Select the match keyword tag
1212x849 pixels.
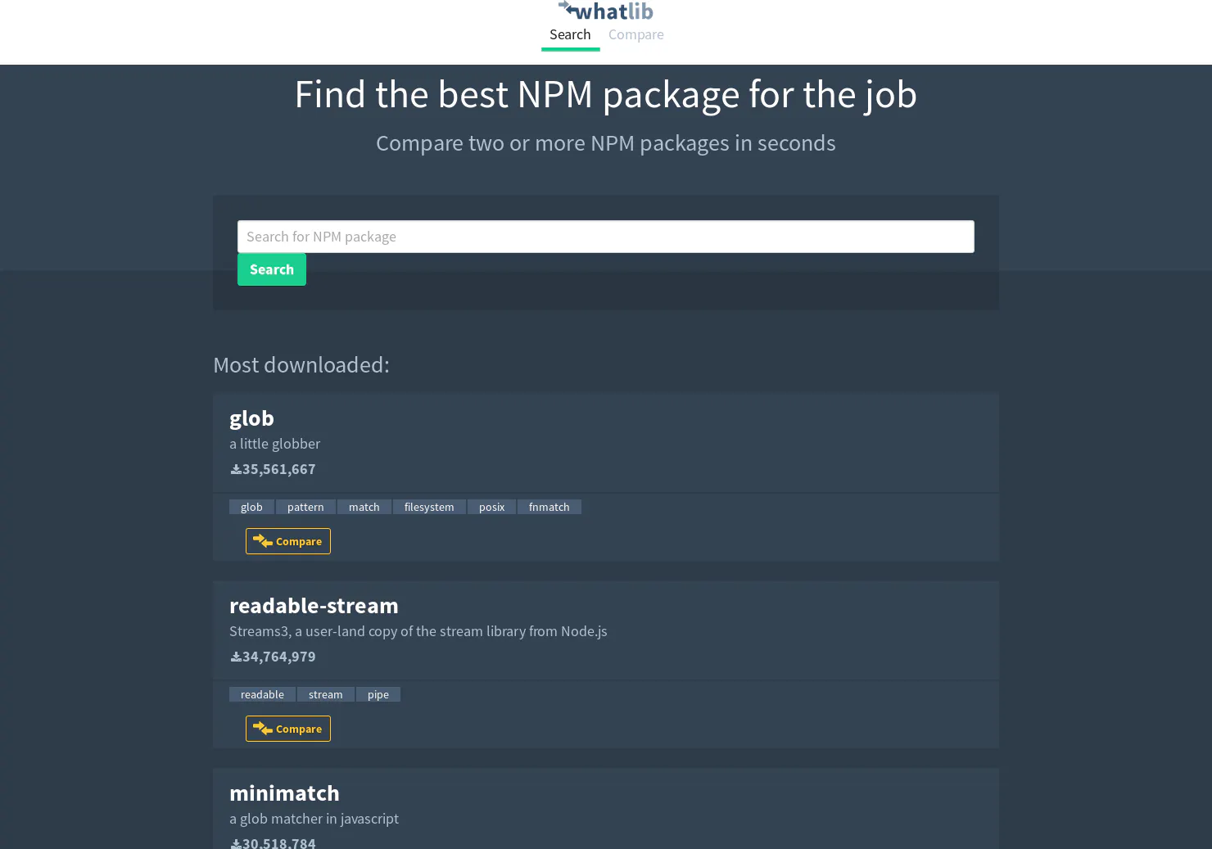pos(364,507)
